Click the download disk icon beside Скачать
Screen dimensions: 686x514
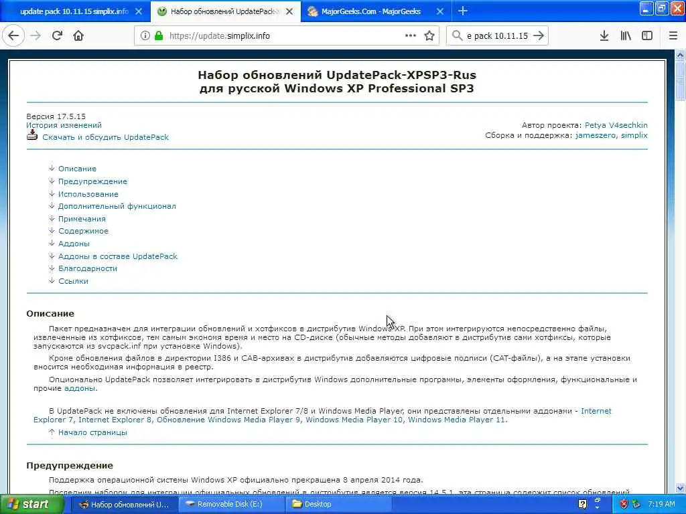(32, 135)
